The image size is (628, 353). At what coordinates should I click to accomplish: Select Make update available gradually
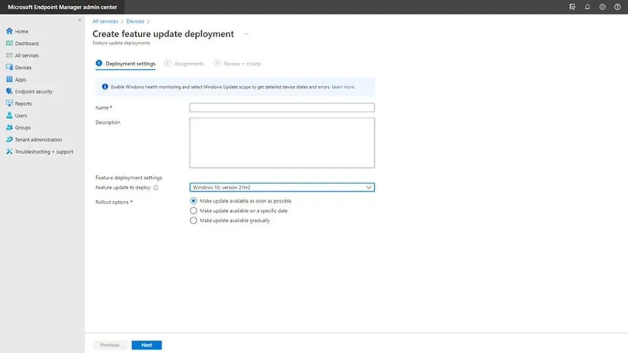coord(194,221)
